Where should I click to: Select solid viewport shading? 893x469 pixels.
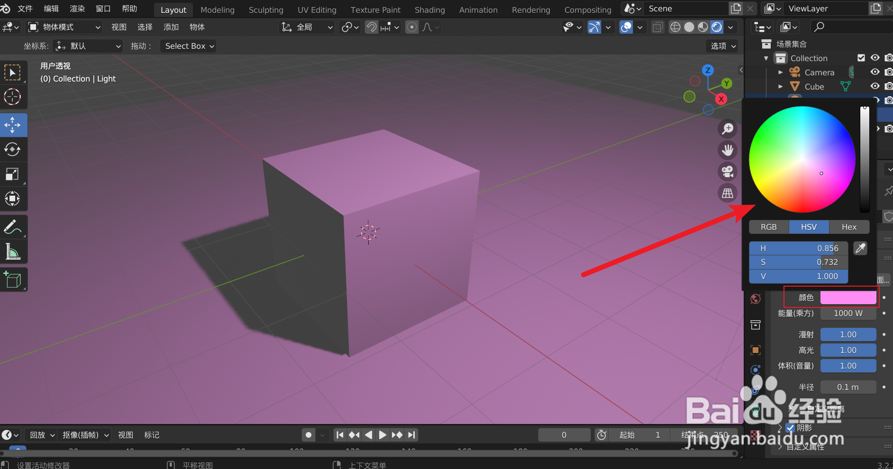click(689, 27)
